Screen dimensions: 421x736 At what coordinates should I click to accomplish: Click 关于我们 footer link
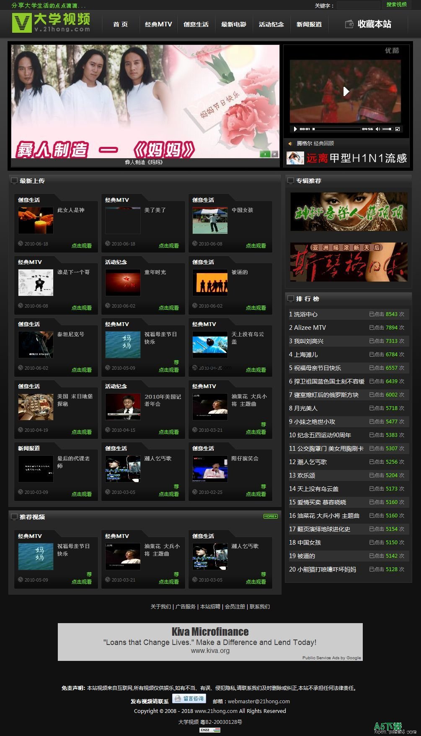tap(160, 607)
